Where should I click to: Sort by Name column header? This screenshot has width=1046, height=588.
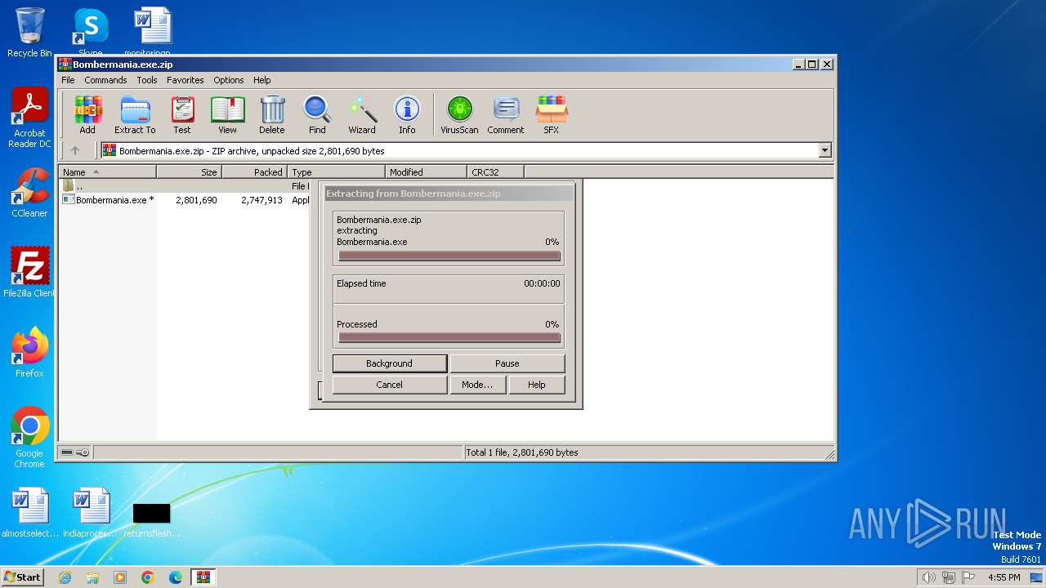[x=108, y=172]
